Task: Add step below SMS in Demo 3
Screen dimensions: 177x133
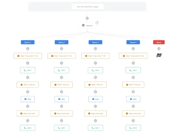Action: click(95, 106)
